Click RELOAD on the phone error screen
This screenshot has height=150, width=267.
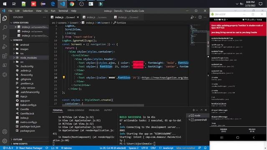tap(252, 130)
